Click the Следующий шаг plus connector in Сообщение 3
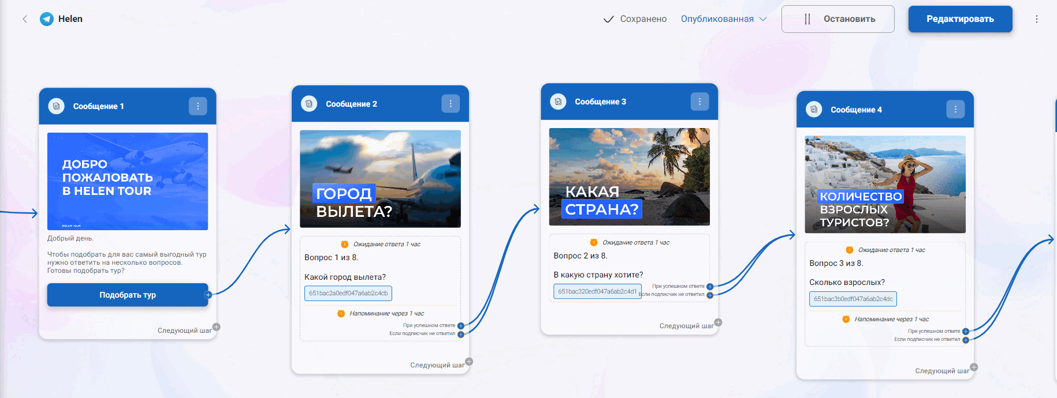The height and width of the screenshot is (398, 1057). [x=718, y=322]
